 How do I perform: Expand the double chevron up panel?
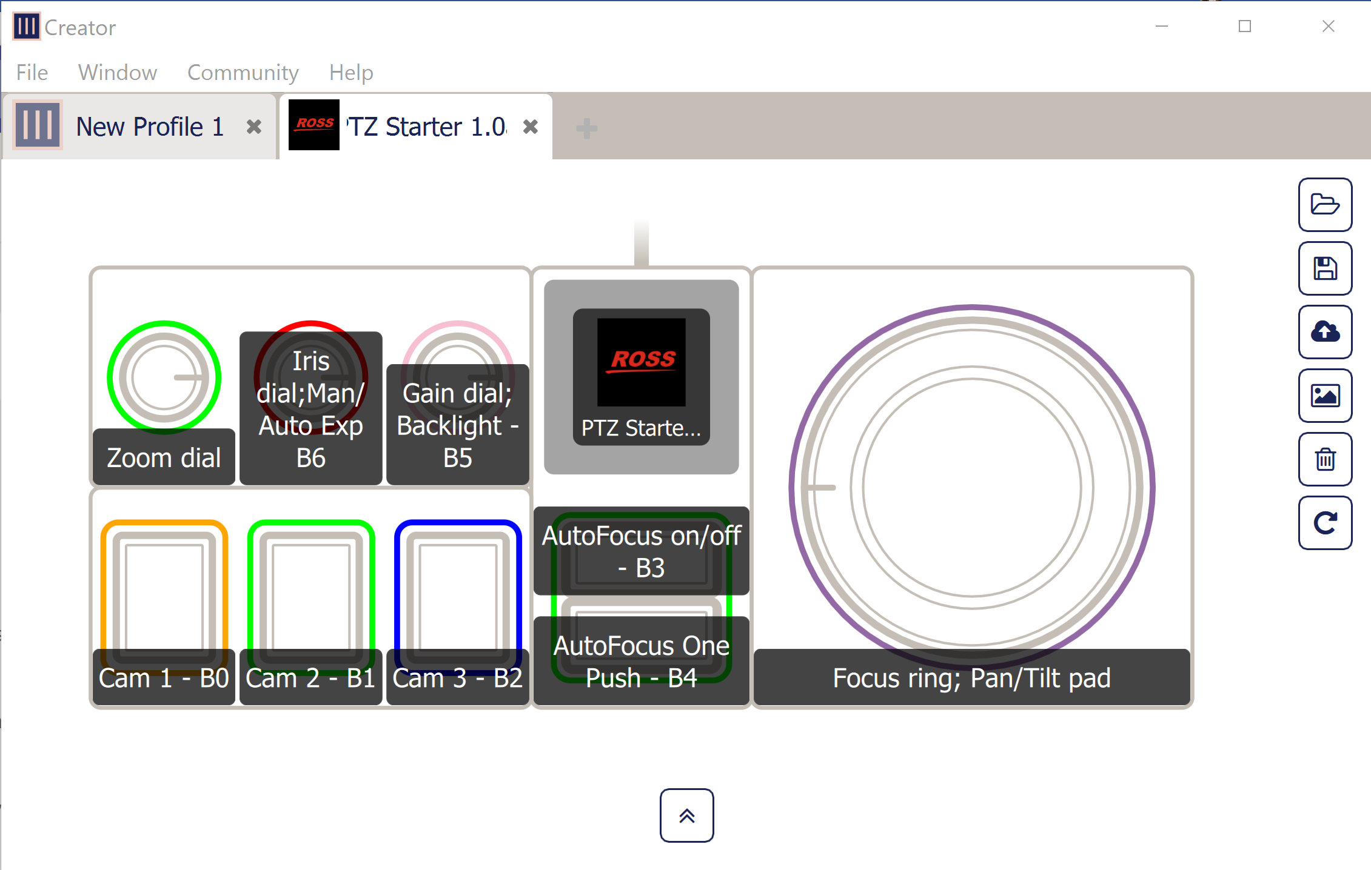pos(686,815)
